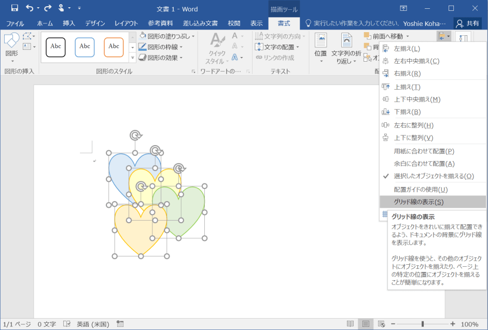Apply orange outline Abc shape style
This screenshot has height=330, width=488.
[x=114, y=47]
